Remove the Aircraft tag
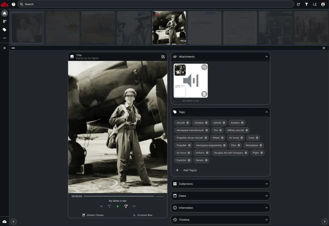The width and height of the screenshot is (329, 226). coord(187,123)
